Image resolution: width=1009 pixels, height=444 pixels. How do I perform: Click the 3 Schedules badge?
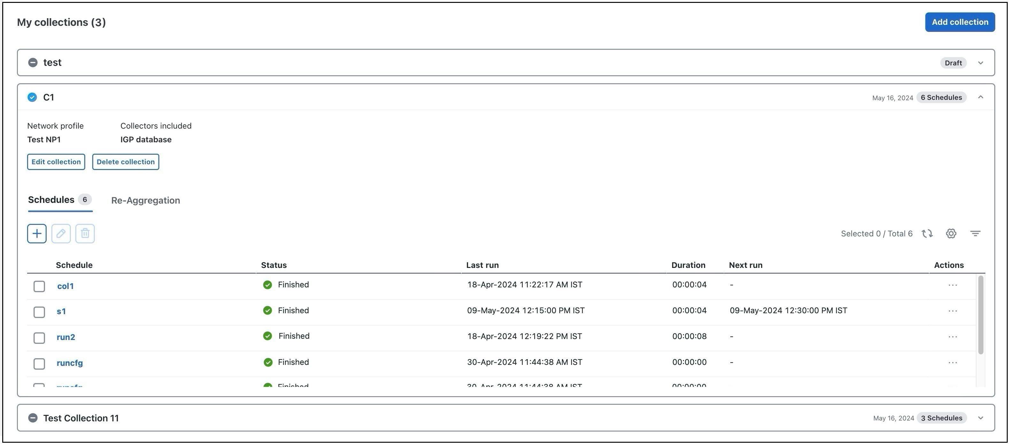click(942, 418)
